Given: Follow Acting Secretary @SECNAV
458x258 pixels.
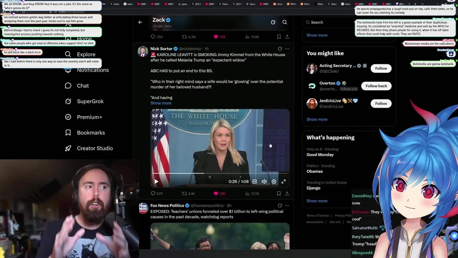Looking at the screenshot, I should click(x=381, y=68).
